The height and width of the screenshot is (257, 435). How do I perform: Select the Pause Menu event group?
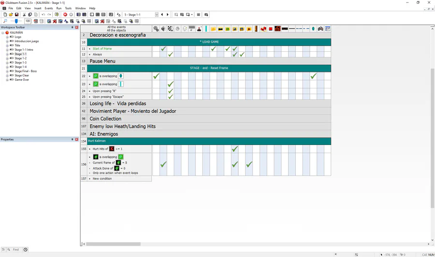click(x=209, y=61)
